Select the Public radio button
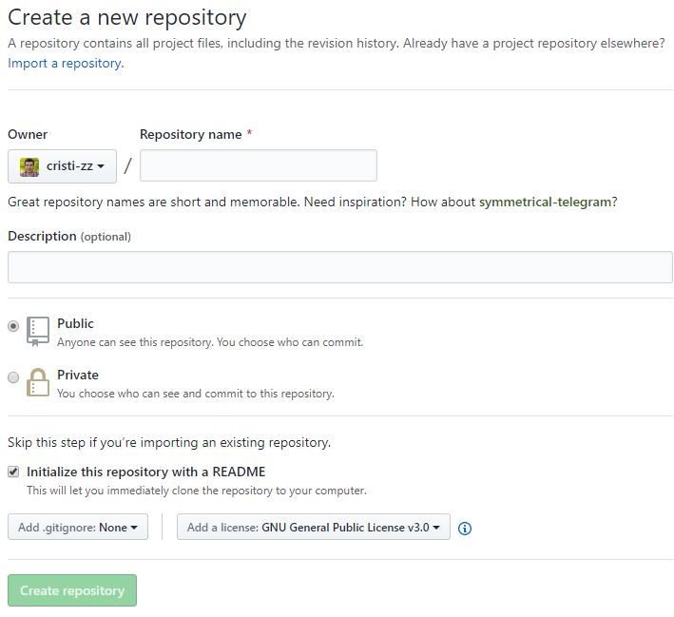Viewport: 674px width, 617px height. (x=13, y=326)
